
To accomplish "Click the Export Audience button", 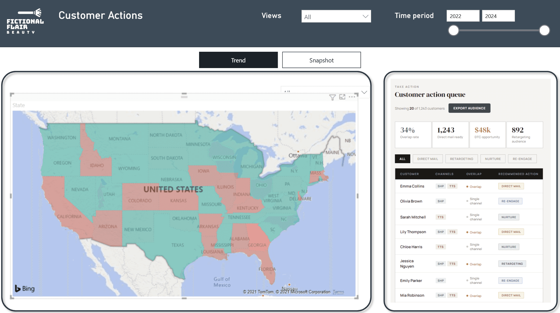I will click(x=469, y=108).
